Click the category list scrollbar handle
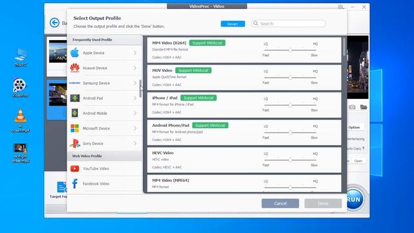This screenshot has height=233, width=414. point(140,88)
